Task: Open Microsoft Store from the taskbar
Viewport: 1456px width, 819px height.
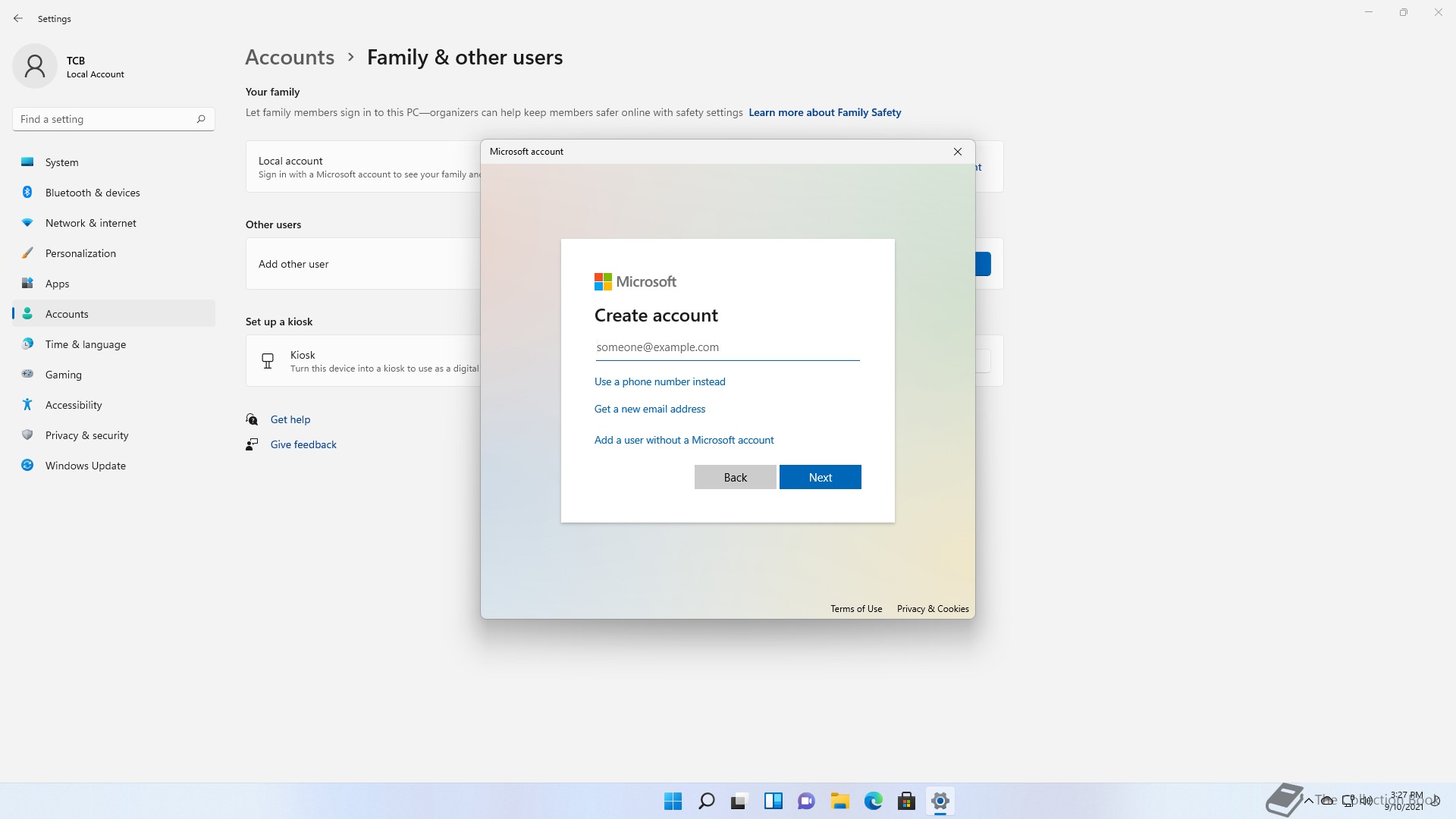Action: coord(906,801)
